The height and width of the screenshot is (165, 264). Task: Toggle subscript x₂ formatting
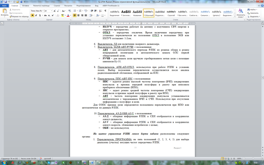49,15
